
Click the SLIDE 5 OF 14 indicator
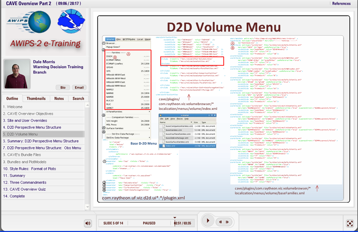click(113, 223)
